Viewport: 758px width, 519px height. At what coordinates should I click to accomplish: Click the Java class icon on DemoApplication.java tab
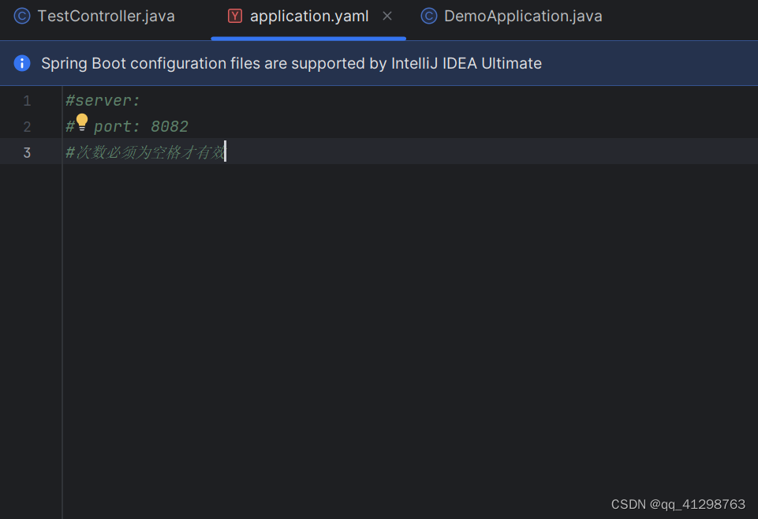click(x=428, y=15)
